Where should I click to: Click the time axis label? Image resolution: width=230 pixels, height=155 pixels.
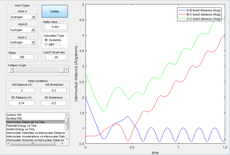(x=155, y=153)
